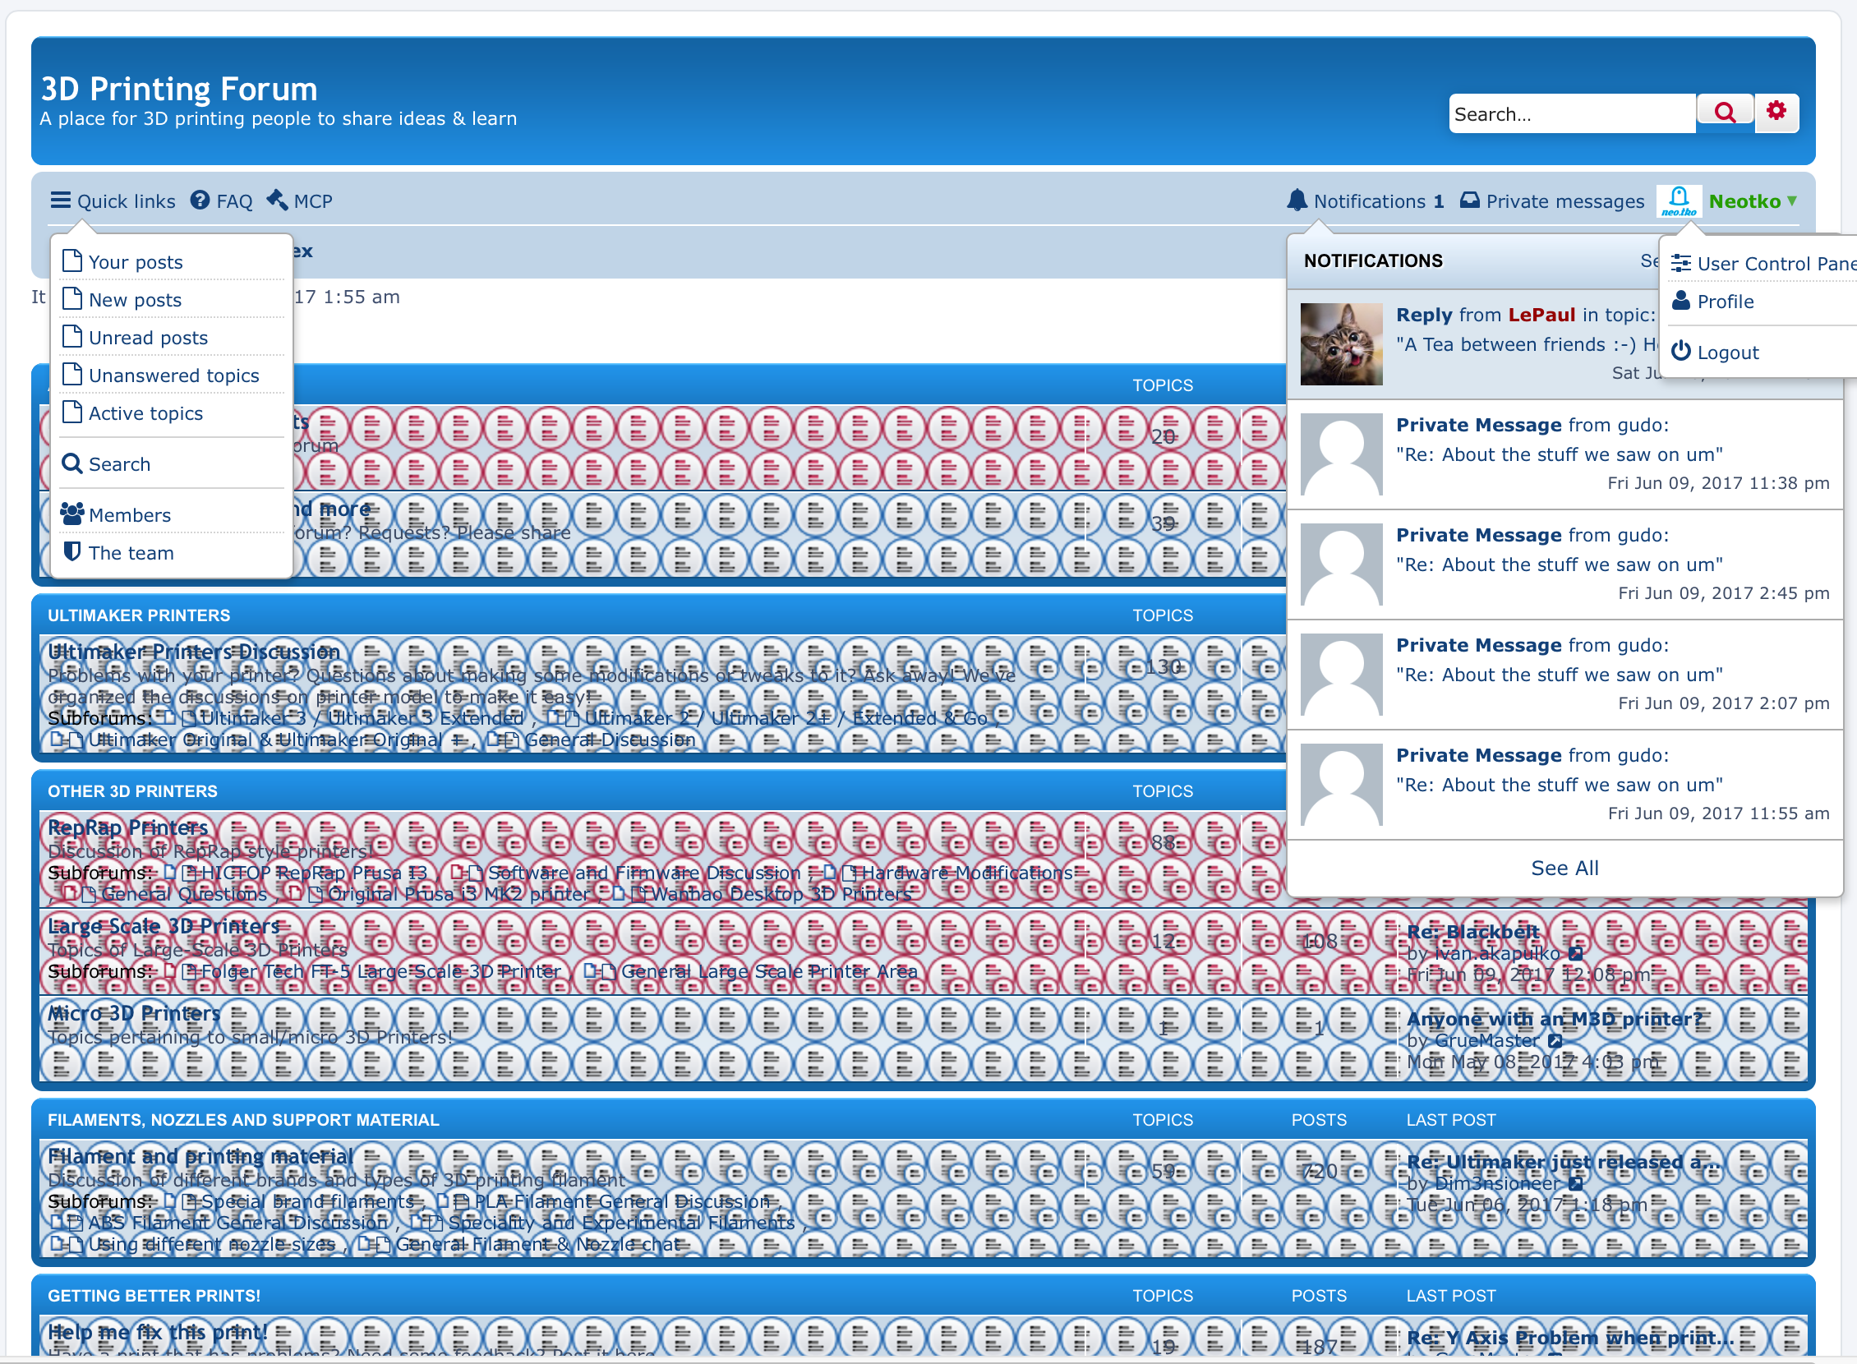This screenshot has width=1857, height=1364.
Task: Toggle the Quick links hamburger menu
Action: 60,200
